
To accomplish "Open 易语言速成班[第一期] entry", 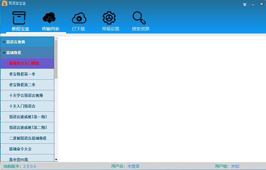I will click(27, 117).
